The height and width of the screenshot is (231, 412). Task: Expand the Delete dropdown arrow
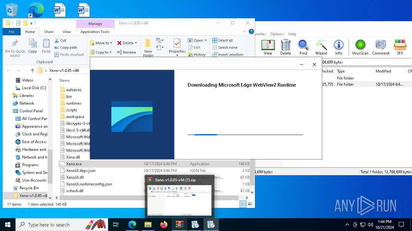click(x=136, y=43)
